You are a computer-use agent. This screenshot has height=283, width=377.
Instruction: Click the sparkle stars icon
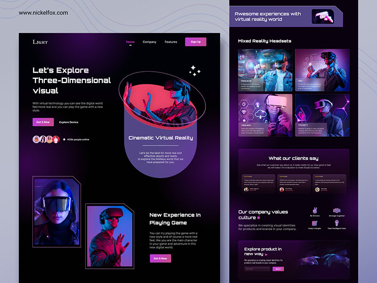(x=195, y=71)
